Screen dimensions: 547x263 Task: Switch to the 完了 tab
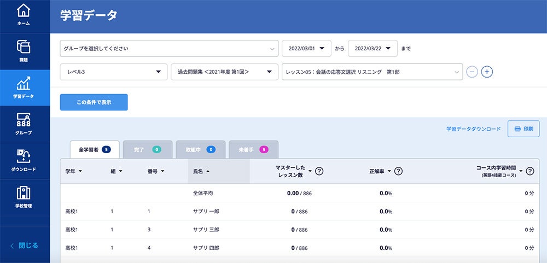click(147, 149)
